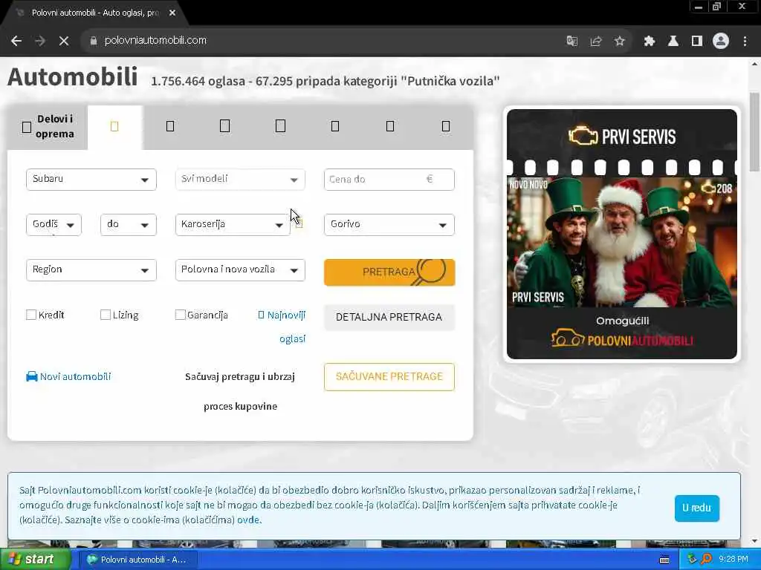The image size is (761, 570).
Task: Open the Godište from-year dropdown
Action: pyautogui.click(x=54, y=225)
